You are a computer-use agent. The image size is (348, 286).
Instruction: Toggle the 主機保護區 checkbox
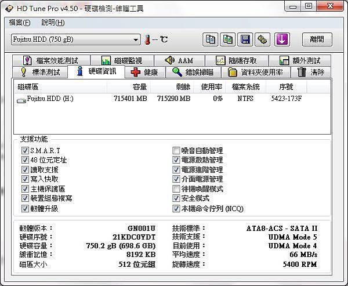tap(25, 189)
